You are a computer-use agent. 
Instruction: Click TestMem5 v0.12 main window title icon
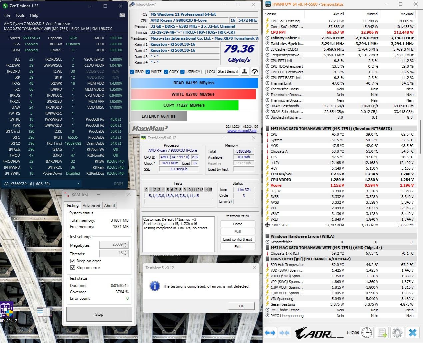pyautogui.click(x=143, y=138)
